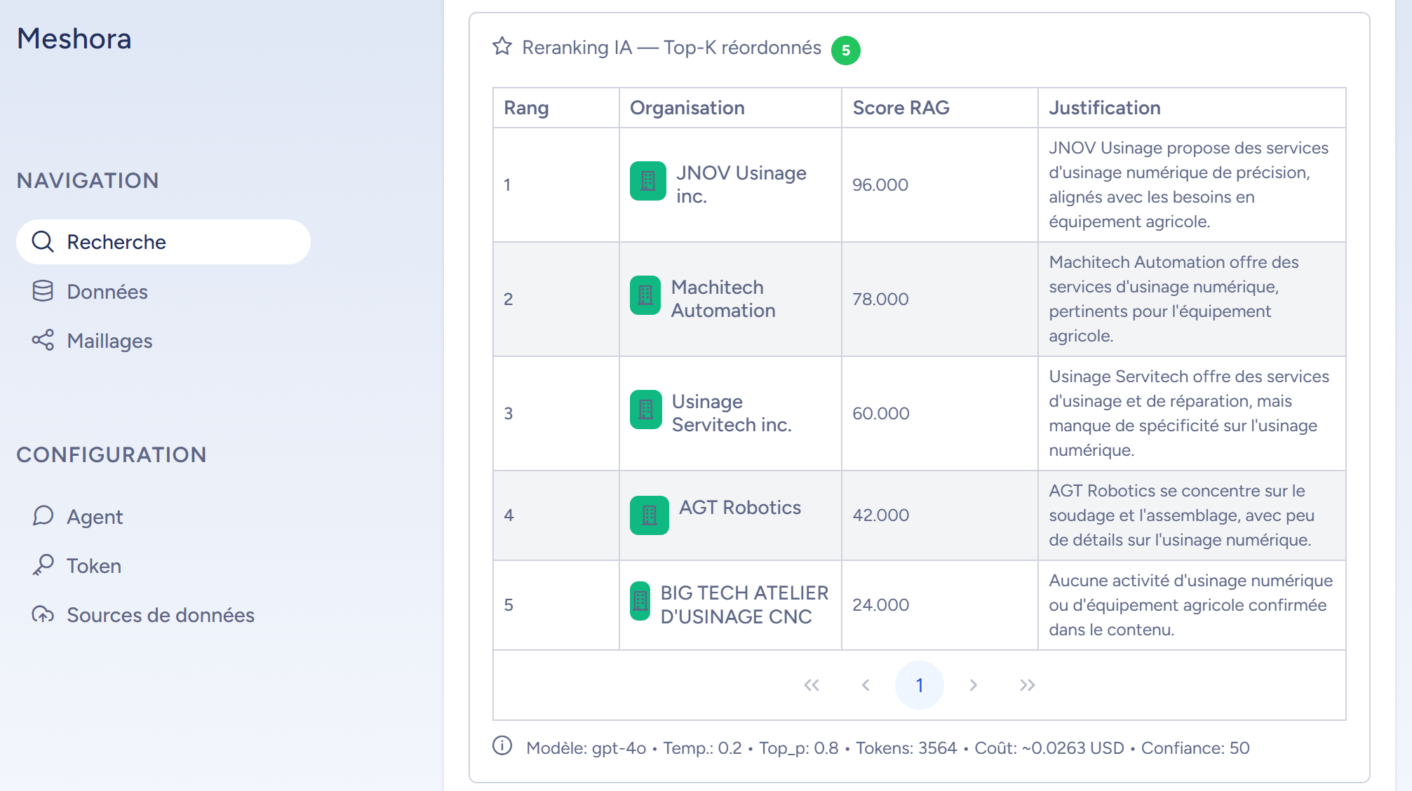
Task: Click the Agent chat bubble icon
Action: [x=43, y=516]
